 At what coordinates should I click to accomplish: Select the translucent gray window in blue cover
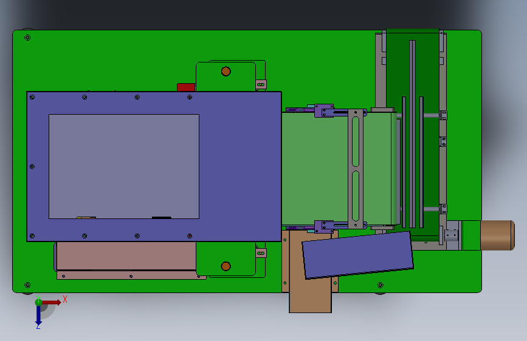coord(124,166)
